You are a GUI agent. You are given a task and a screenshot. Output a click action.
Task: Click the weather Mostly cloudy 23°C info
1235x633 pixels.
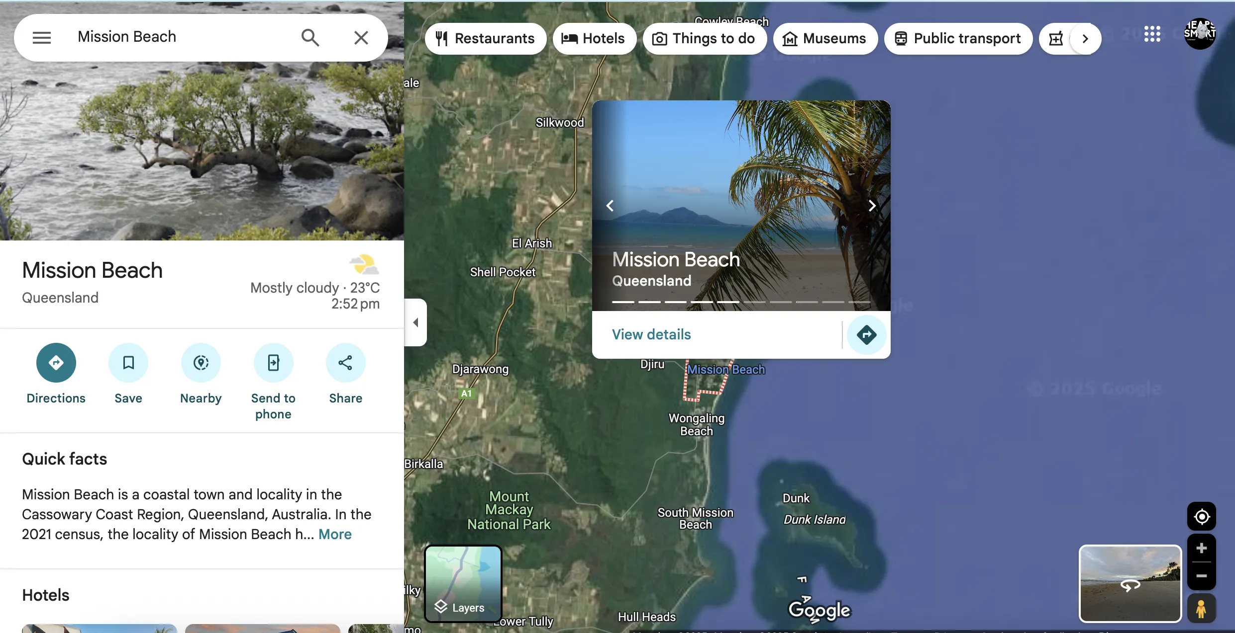[315, 288]
